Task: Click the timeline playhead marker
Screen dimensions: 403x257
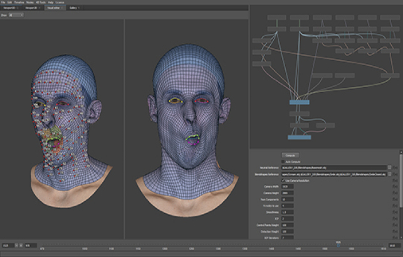Action: 338,244
